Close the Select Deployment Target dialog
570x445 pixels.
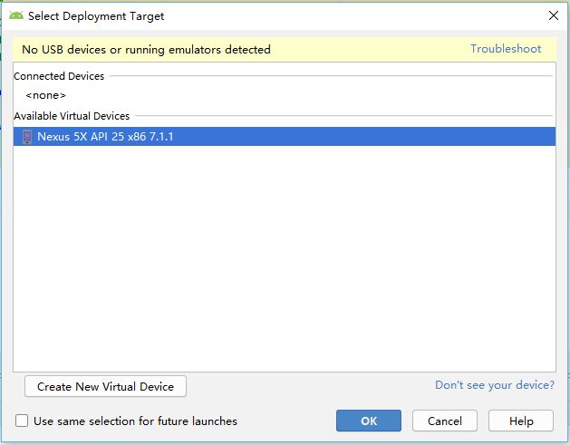554,15
